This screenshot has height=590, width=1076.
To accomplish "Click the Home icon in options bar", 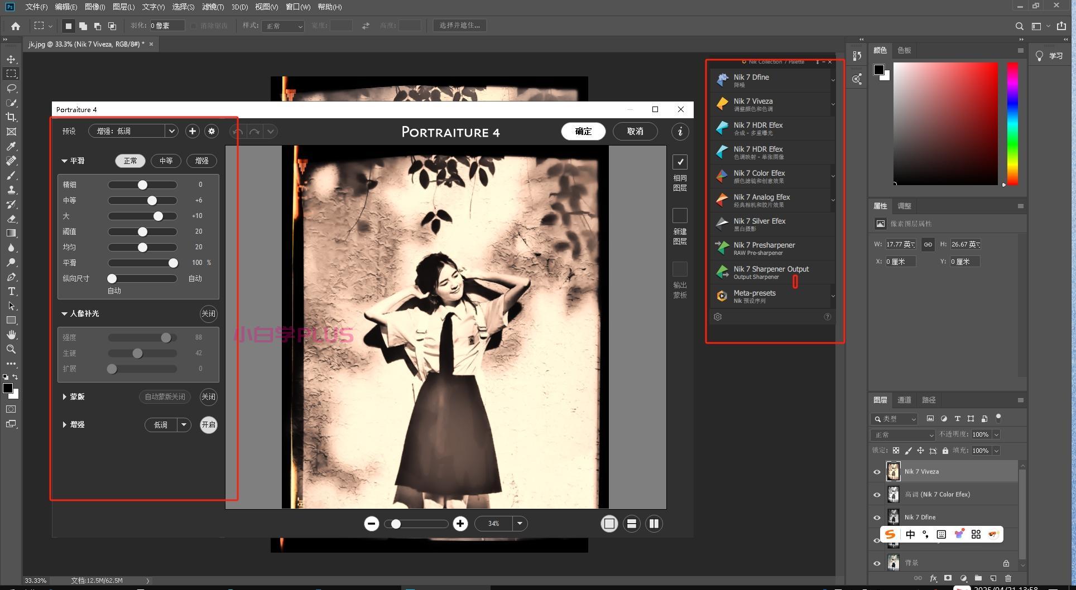I will pos(16,26).
